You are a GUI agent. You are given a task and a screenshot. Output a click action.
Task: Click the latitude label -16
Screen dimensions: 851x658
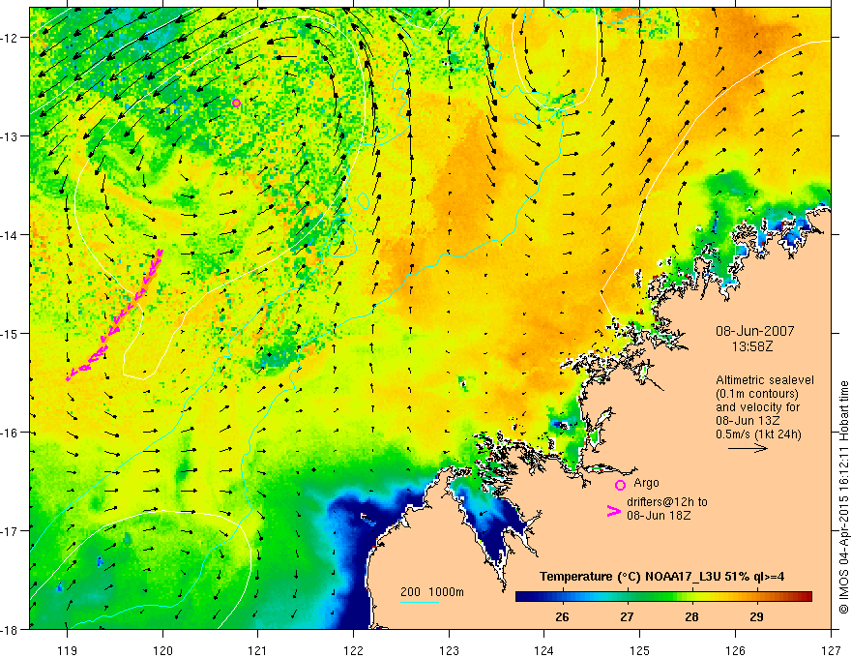pyautogui.click(x=10, y=433)
